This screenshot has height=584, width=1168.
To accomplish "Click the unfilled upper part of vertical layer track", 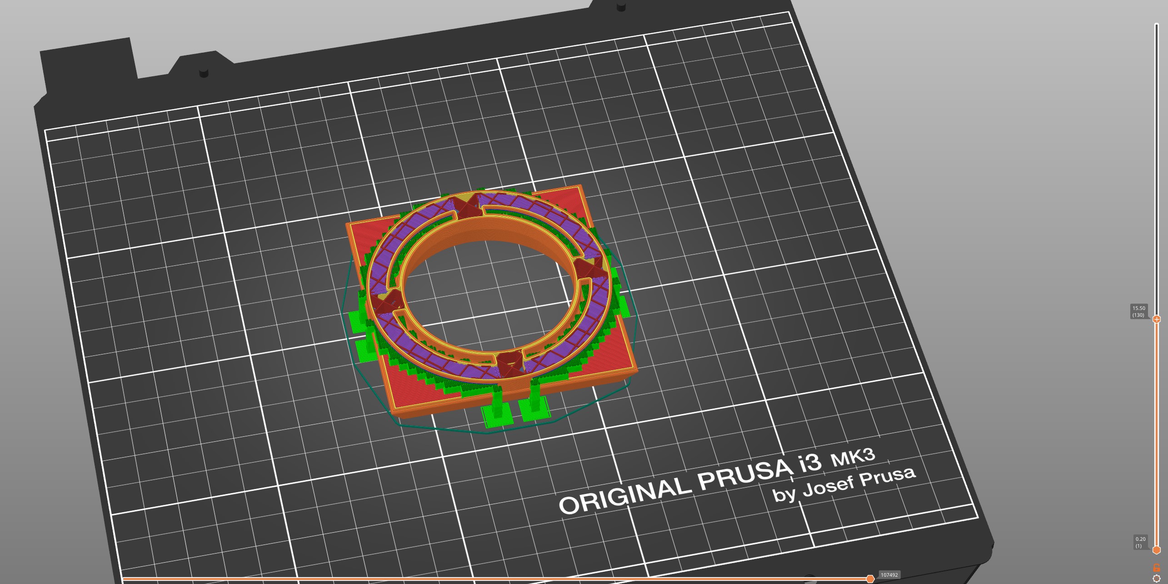I will pyautogui.click(x=1157, y=168).
